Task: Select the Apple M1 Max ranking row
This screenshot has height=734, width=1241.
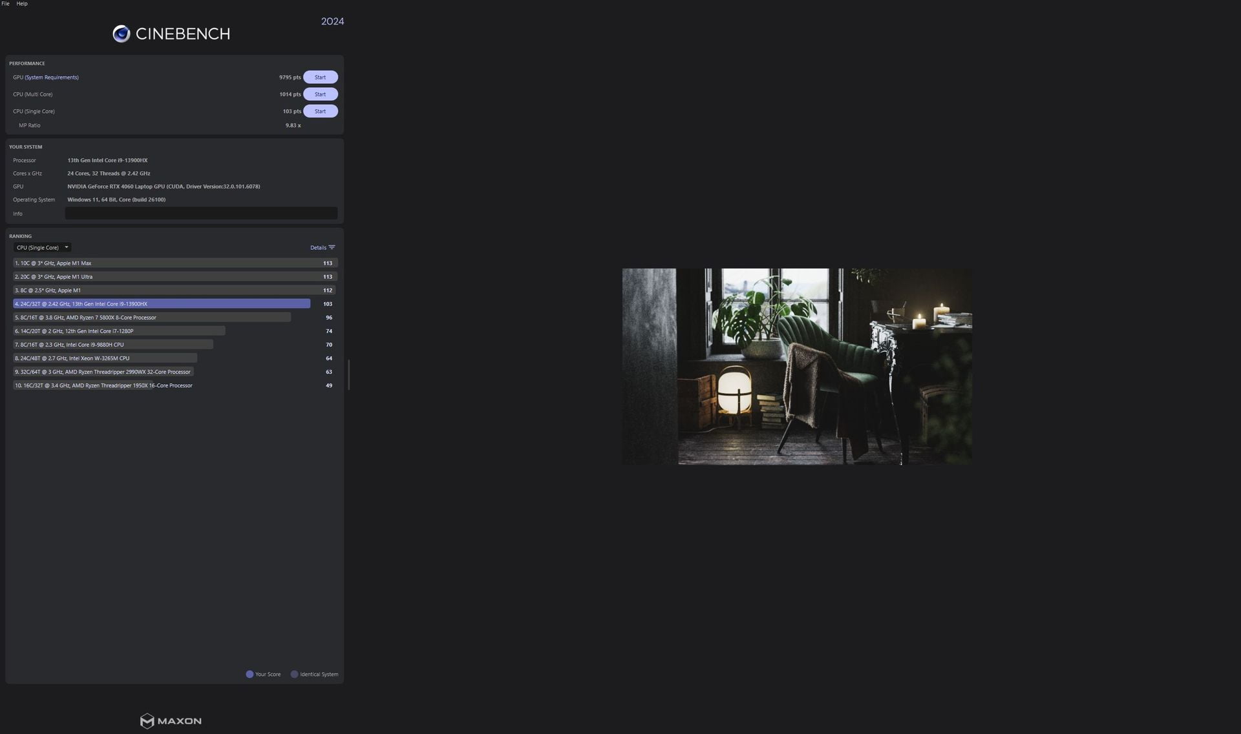Action: click(x=175, y=263)
